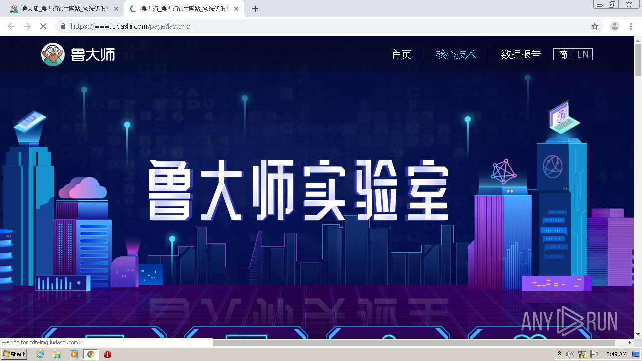Image resolution: width=642 pixels, height=361 pixels.
Task: View site security lock information
Action: pos(63,26)
